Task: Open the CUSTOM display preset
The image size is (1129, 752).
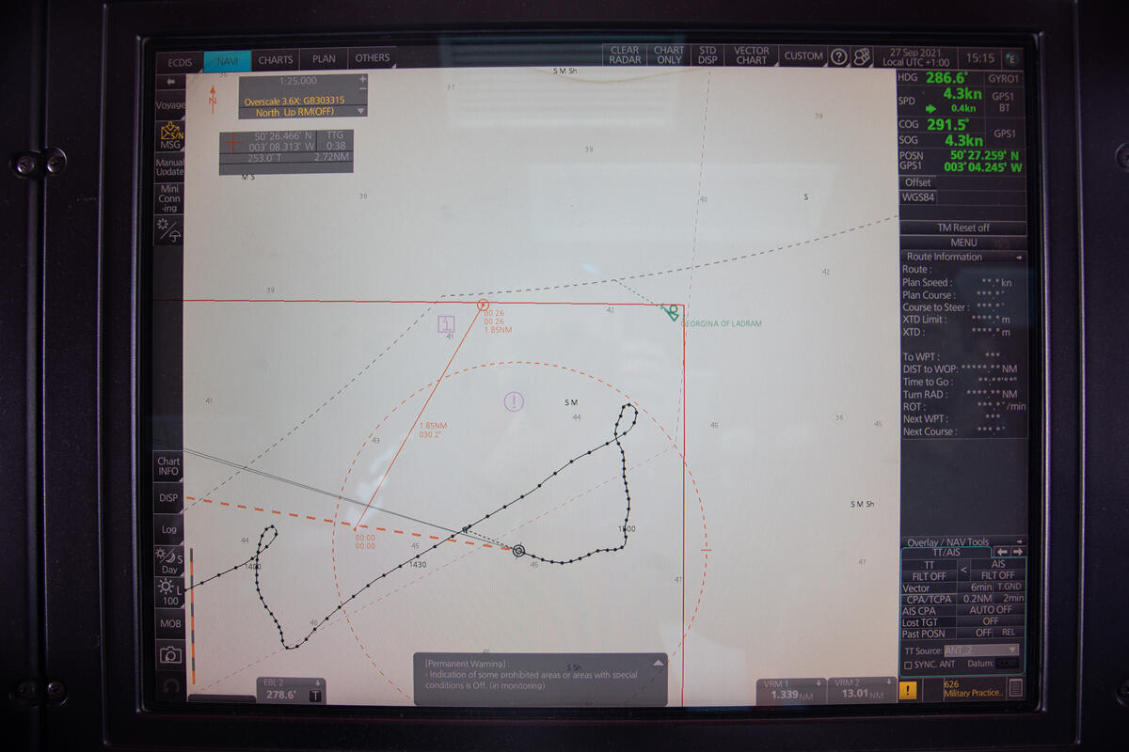Action: (x=803, y=56)
